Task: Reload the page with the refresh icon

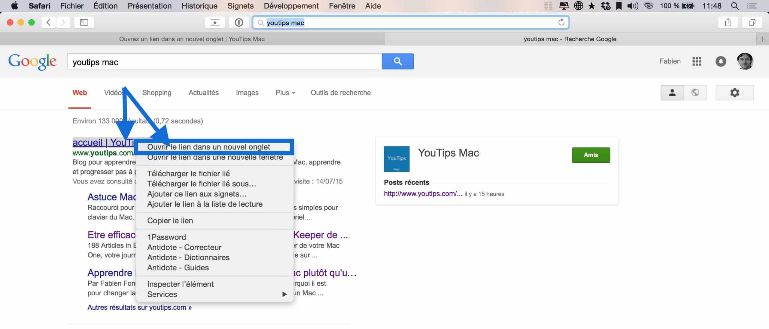Action: tap(561, 22)
